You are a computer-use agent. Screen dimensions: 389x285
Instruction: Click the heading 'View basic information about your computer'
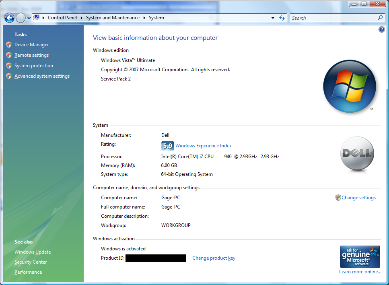click(155, 38)
